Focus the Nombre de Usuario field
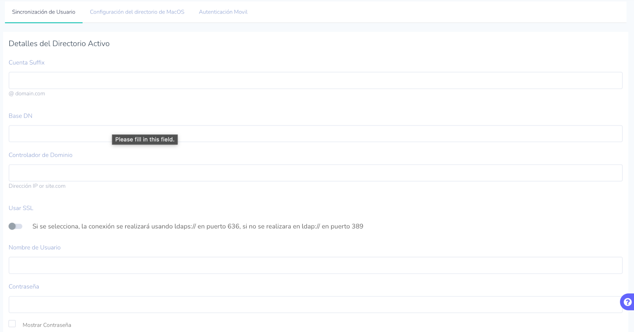The height and width of the screenshot is (332, 634). [x=315, y=265]
